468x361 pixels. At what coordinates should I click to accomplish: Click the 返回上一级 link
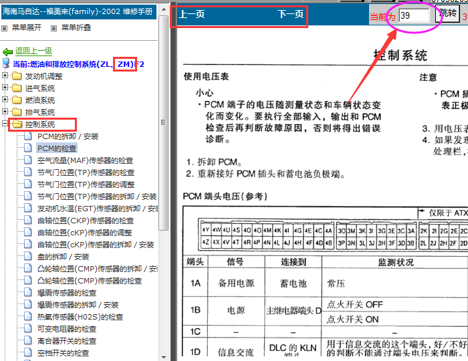tap(33, 51)
